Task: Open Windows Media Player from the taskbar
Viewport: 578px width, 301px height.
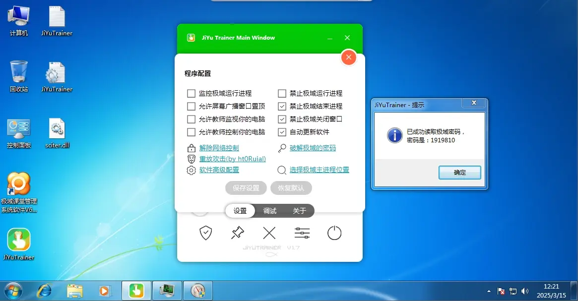Action: pyautogui.click(x=104, y=291)
